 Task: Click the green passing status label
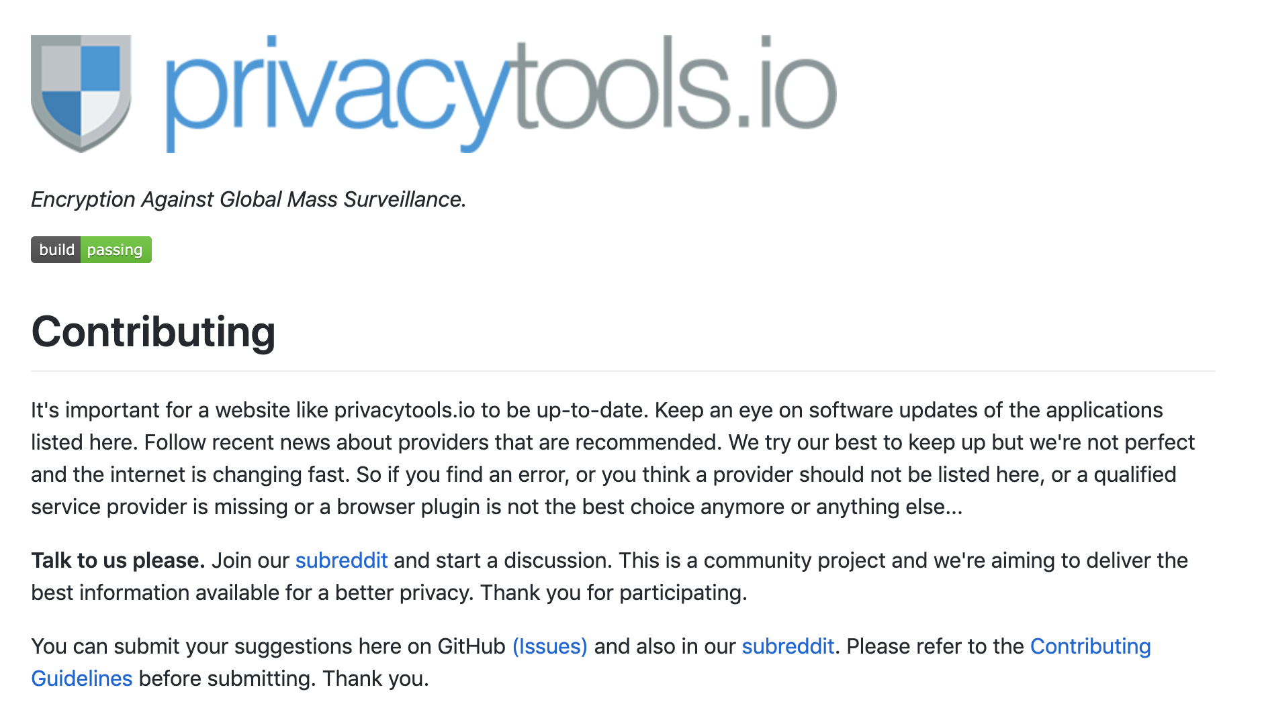(x=115, y=250)
